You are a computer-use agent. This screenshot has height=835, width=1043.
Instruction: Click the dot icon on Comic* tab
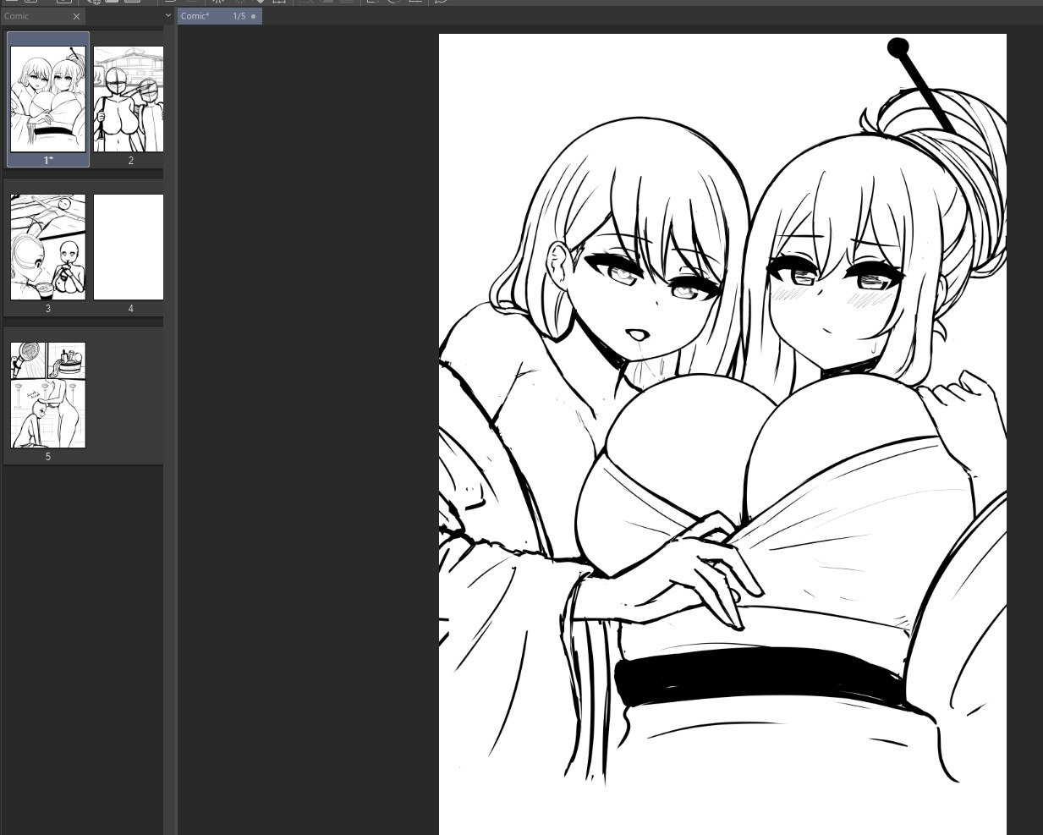pyautogui.click(x=253, y=16)
